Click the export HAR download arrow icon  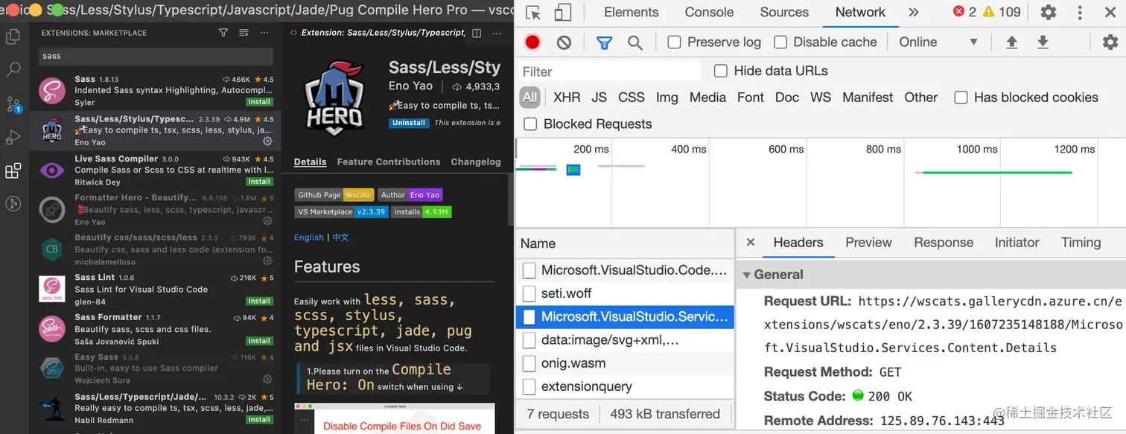(x=1043, y=42)
